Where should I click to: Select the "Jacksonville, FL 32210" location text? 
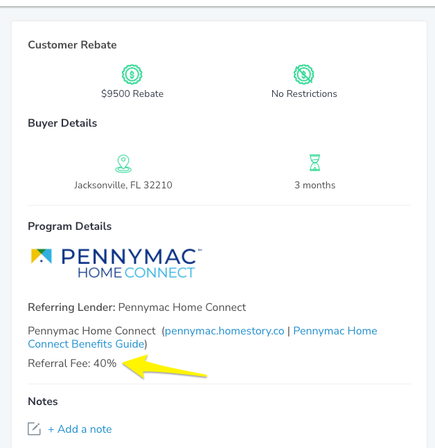pyautogui.click(x=123, y=185)
